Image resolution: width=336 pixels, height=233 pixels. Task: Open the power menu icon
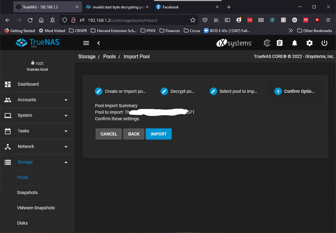(324, 43)
